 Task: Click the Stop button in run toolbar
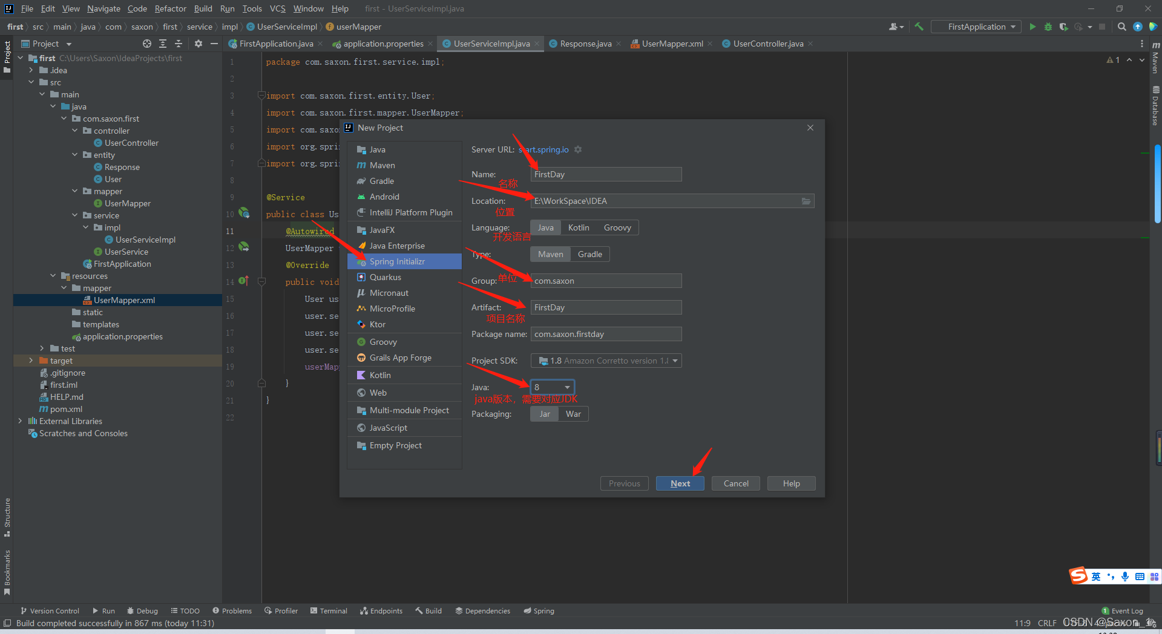click(x=1102, y=27)
